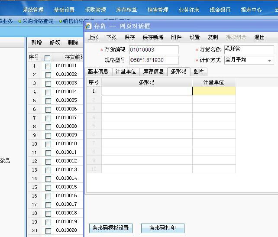278x237 pixels.
Task: Click 新增 above the inventory list
Action: [x=36, y=42]
